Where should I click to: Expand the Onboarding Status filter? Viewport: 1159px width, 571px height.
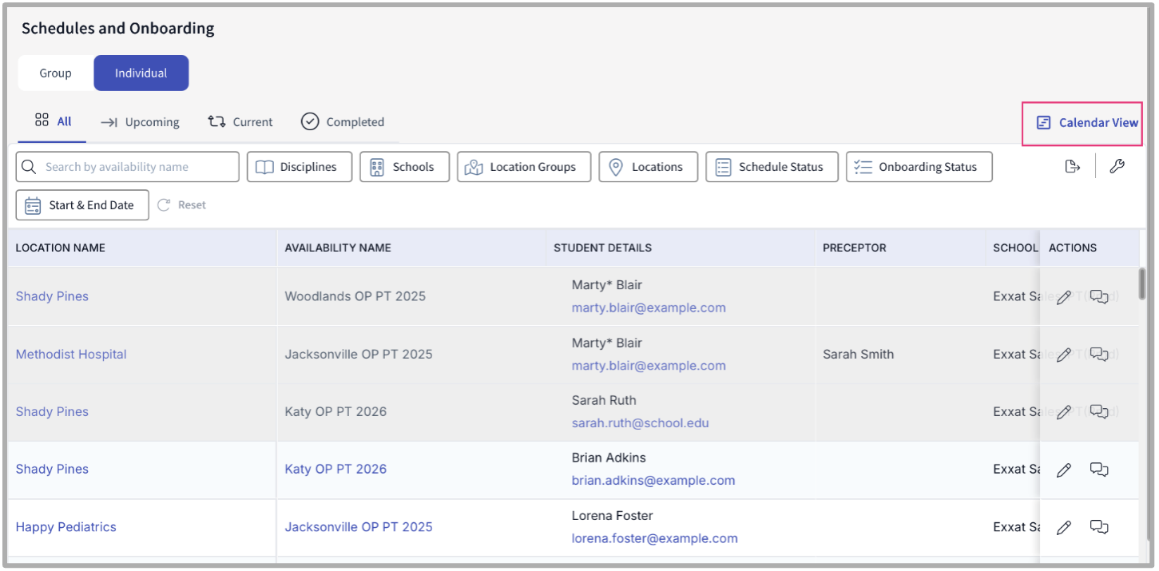pyautogui.click(x=919, y=167)
